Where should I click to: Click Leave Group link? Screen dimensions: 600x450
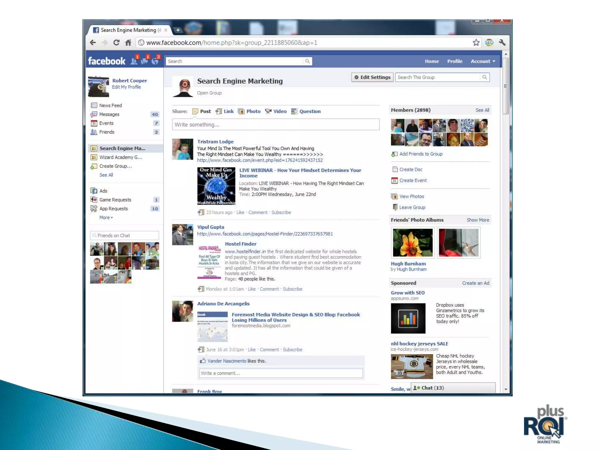tap(412, 207)
